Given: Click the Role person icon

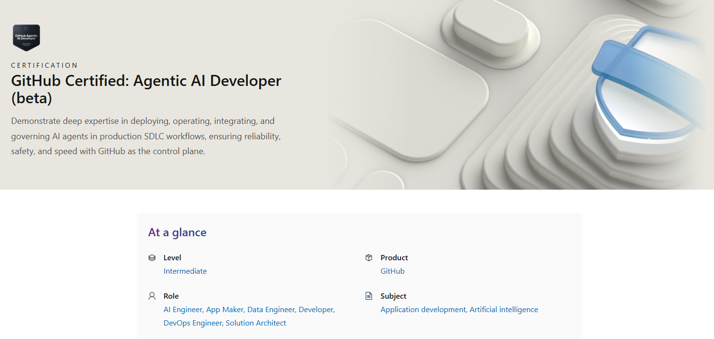Looking at the screenshot, I should pyautogui.click(x=152, y=296).
